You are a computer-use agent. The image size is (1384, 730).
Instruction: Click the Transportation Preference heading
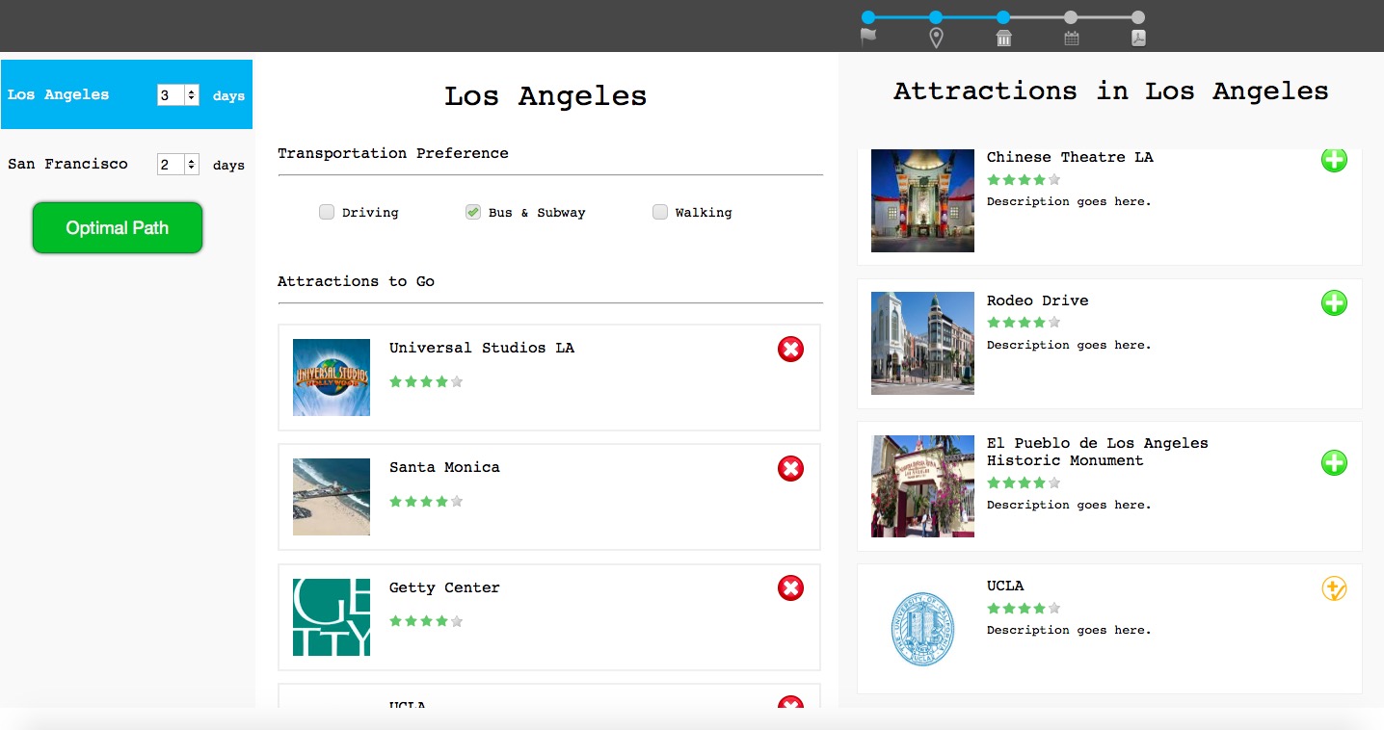(x=393, y=153)
